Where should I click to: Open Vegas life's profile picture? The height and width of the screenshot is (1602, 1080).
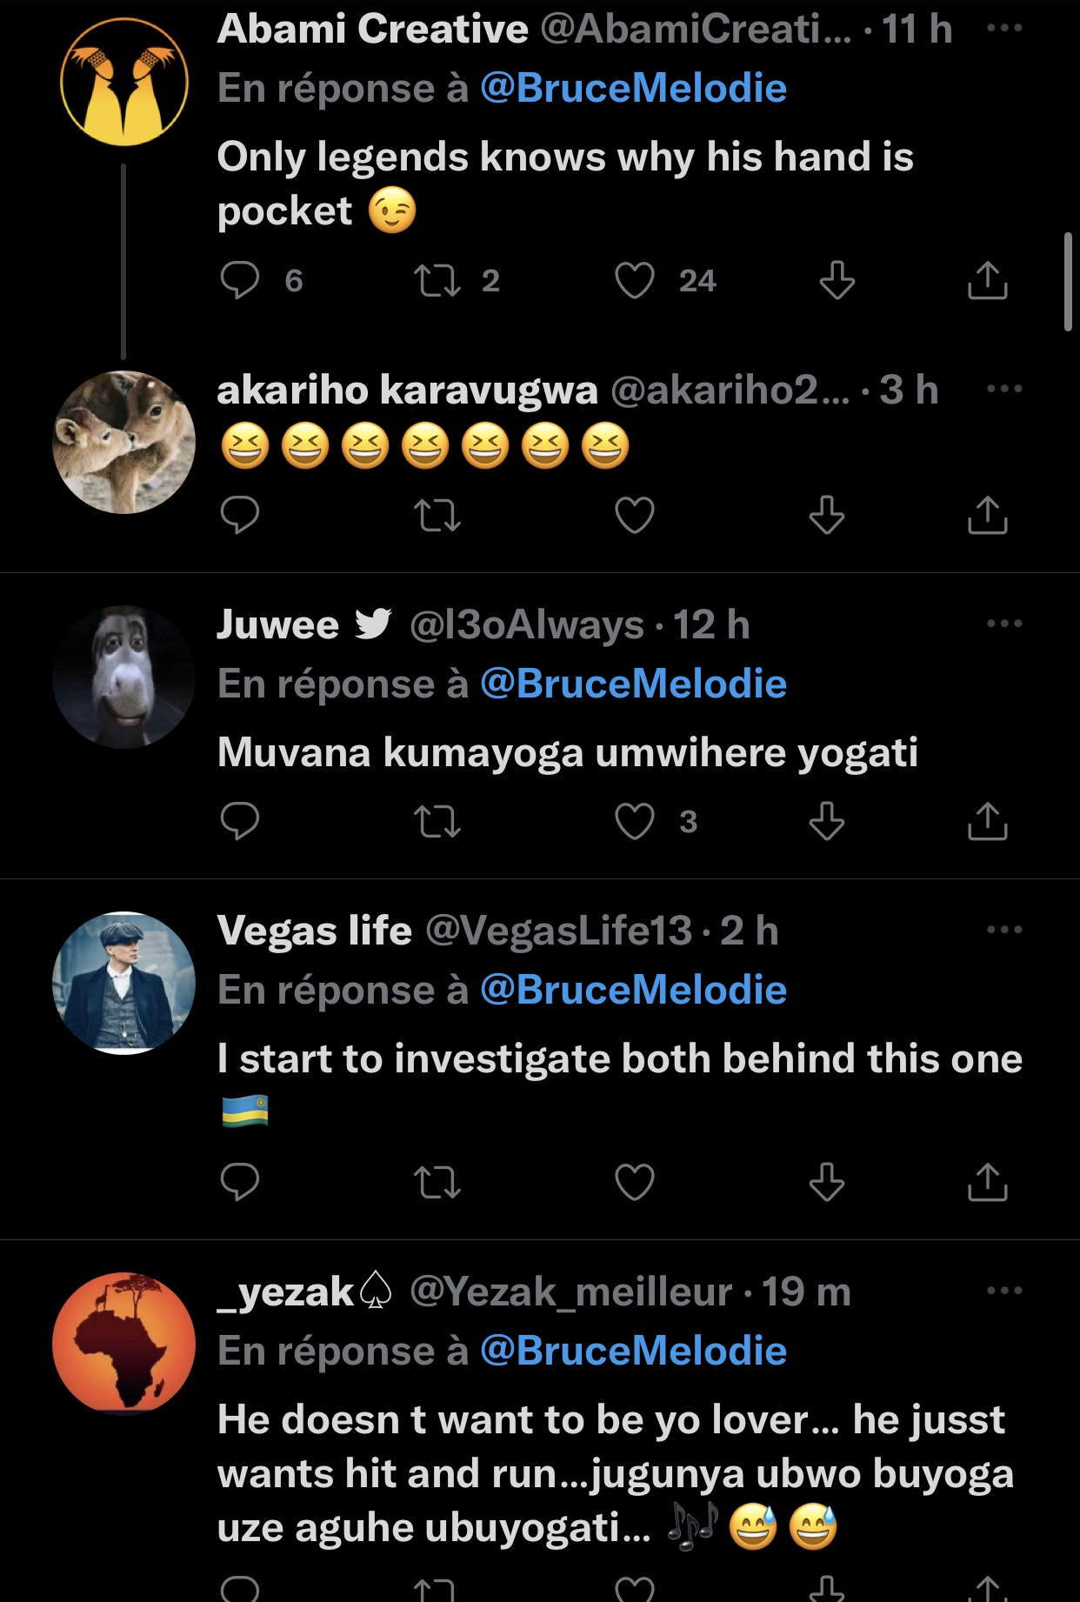[x=123, y=983]
